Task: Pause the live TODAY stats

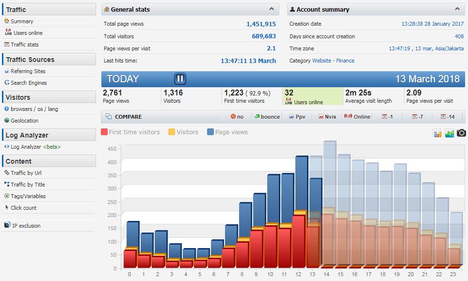Action: 180,78
